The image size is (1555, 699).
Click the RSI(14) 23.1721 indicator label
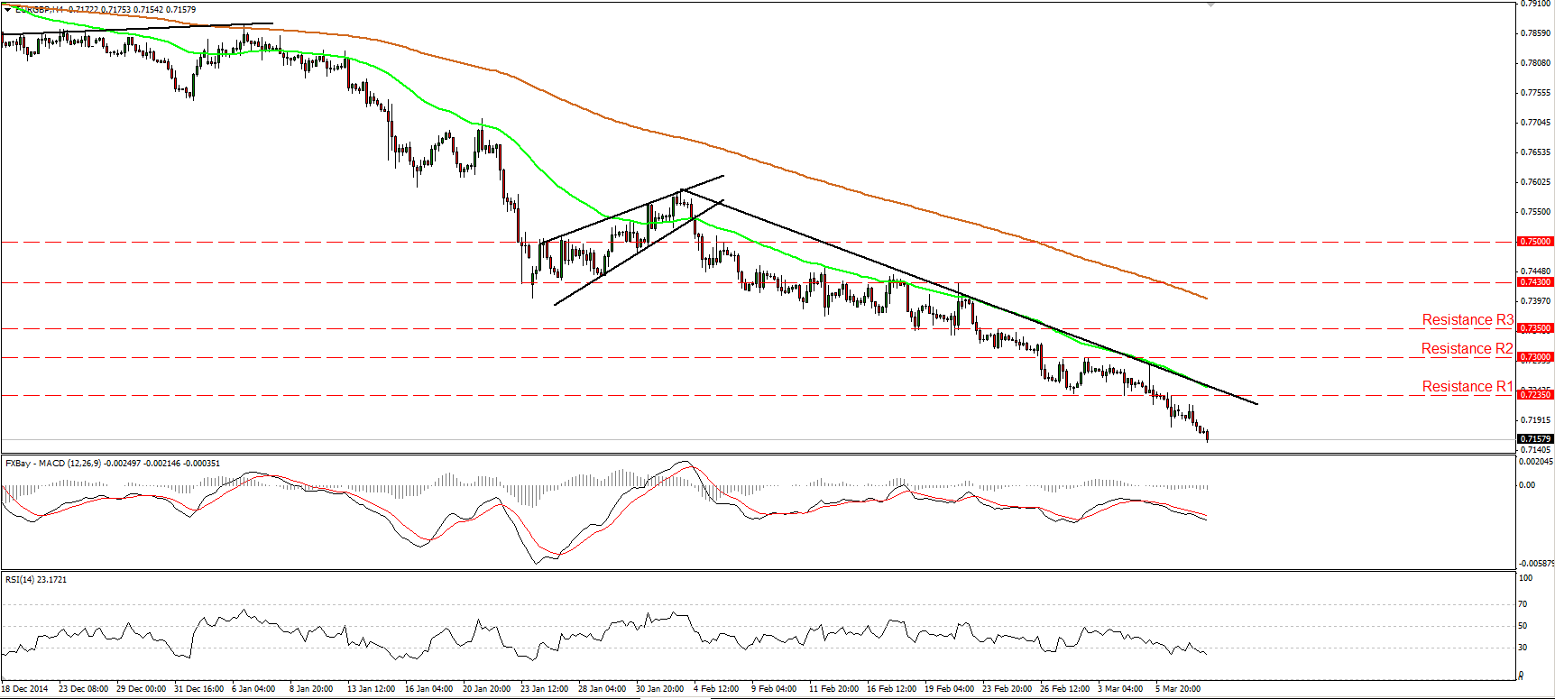pos(36,579)
